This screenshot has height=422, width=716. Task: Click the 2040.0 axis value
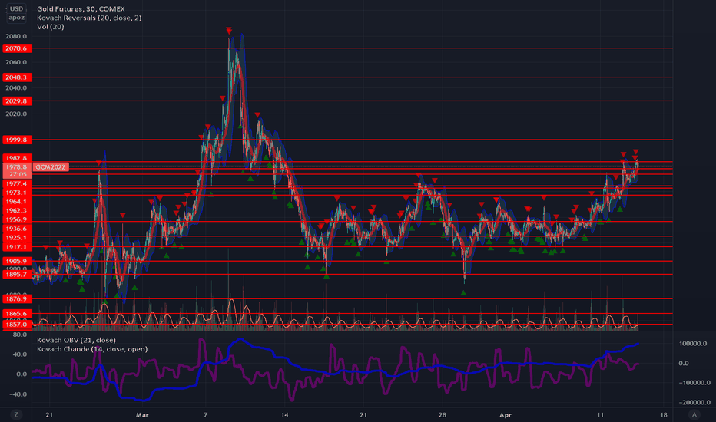16,87
